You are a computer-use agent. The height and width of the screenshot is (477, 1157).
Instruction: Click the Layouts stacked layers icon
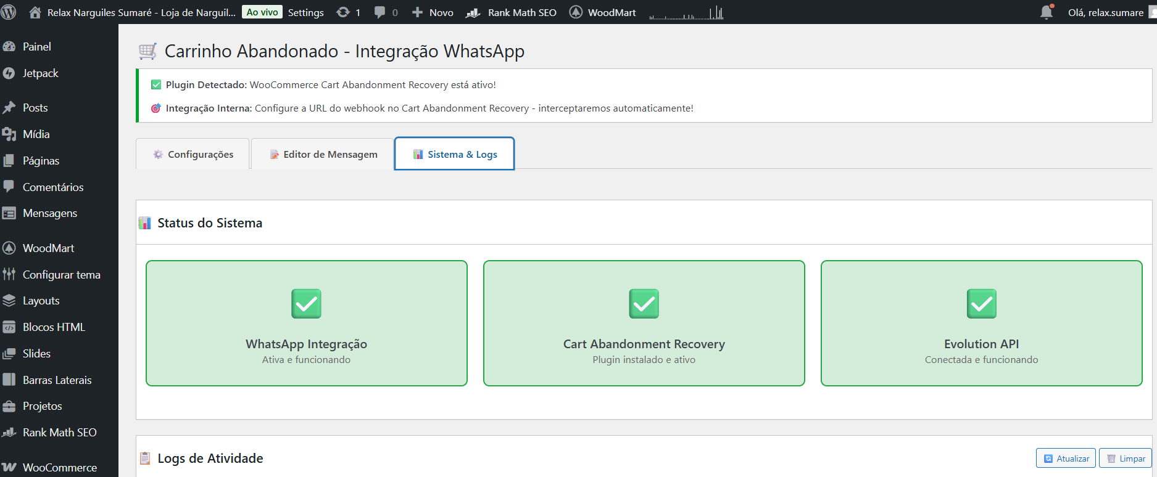[9, 301]
